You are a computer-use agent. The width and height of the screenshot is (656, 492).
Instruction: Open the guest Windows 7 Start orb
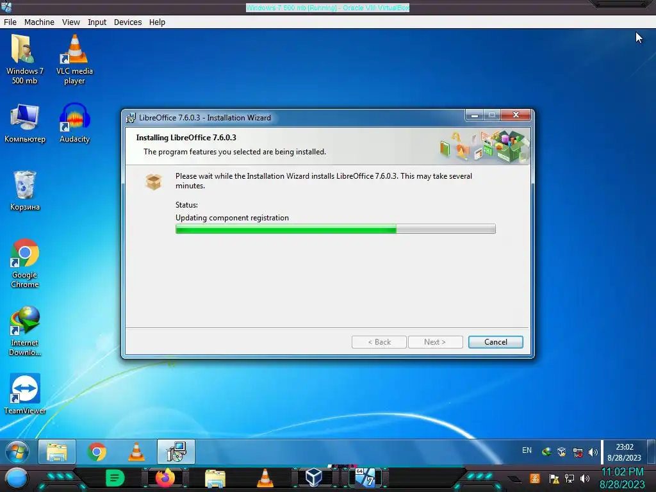17,452
